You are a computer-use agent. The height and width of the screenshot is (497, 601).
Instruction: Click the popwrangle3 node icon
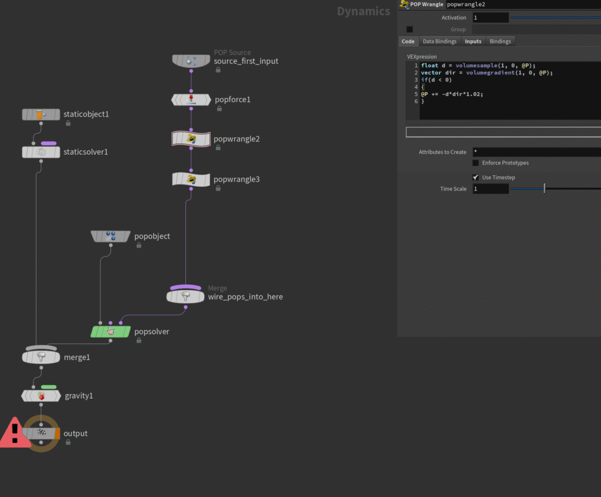[x=191, y=179]
